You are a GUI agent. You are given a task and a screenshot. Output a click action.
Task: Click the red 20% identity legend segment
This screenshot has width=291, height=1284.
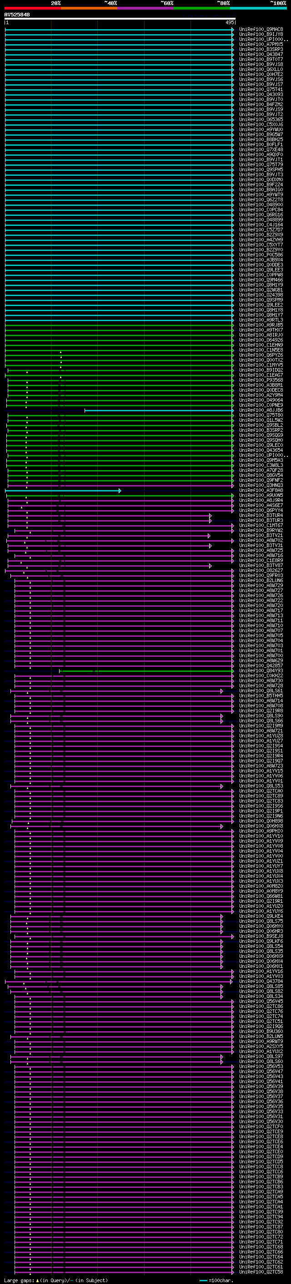click(33, 8)
